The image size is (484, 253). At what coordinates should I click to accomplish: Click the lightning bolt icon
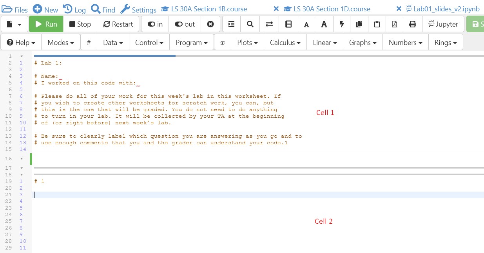click(x=342, y=24)
